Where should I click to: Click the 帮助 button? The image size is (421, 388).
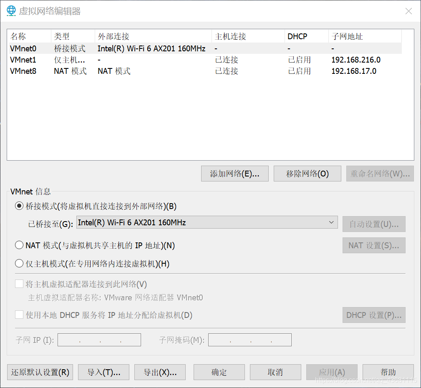tap(388, 372)
